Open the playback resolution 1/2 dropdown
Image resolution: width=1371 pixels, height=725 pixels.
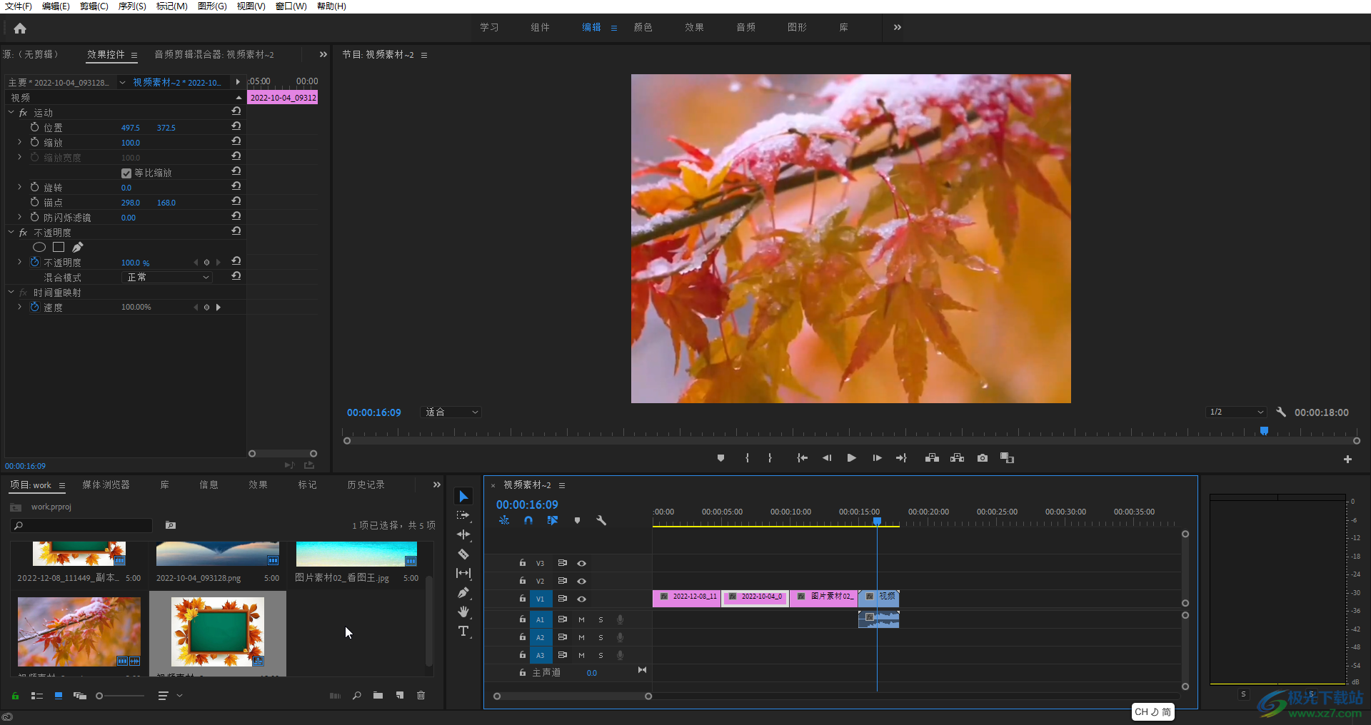1236,412
